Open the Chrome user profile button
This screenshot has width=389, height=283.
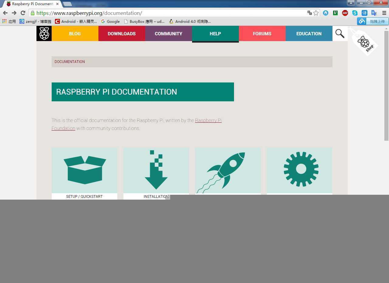[351, 2]
